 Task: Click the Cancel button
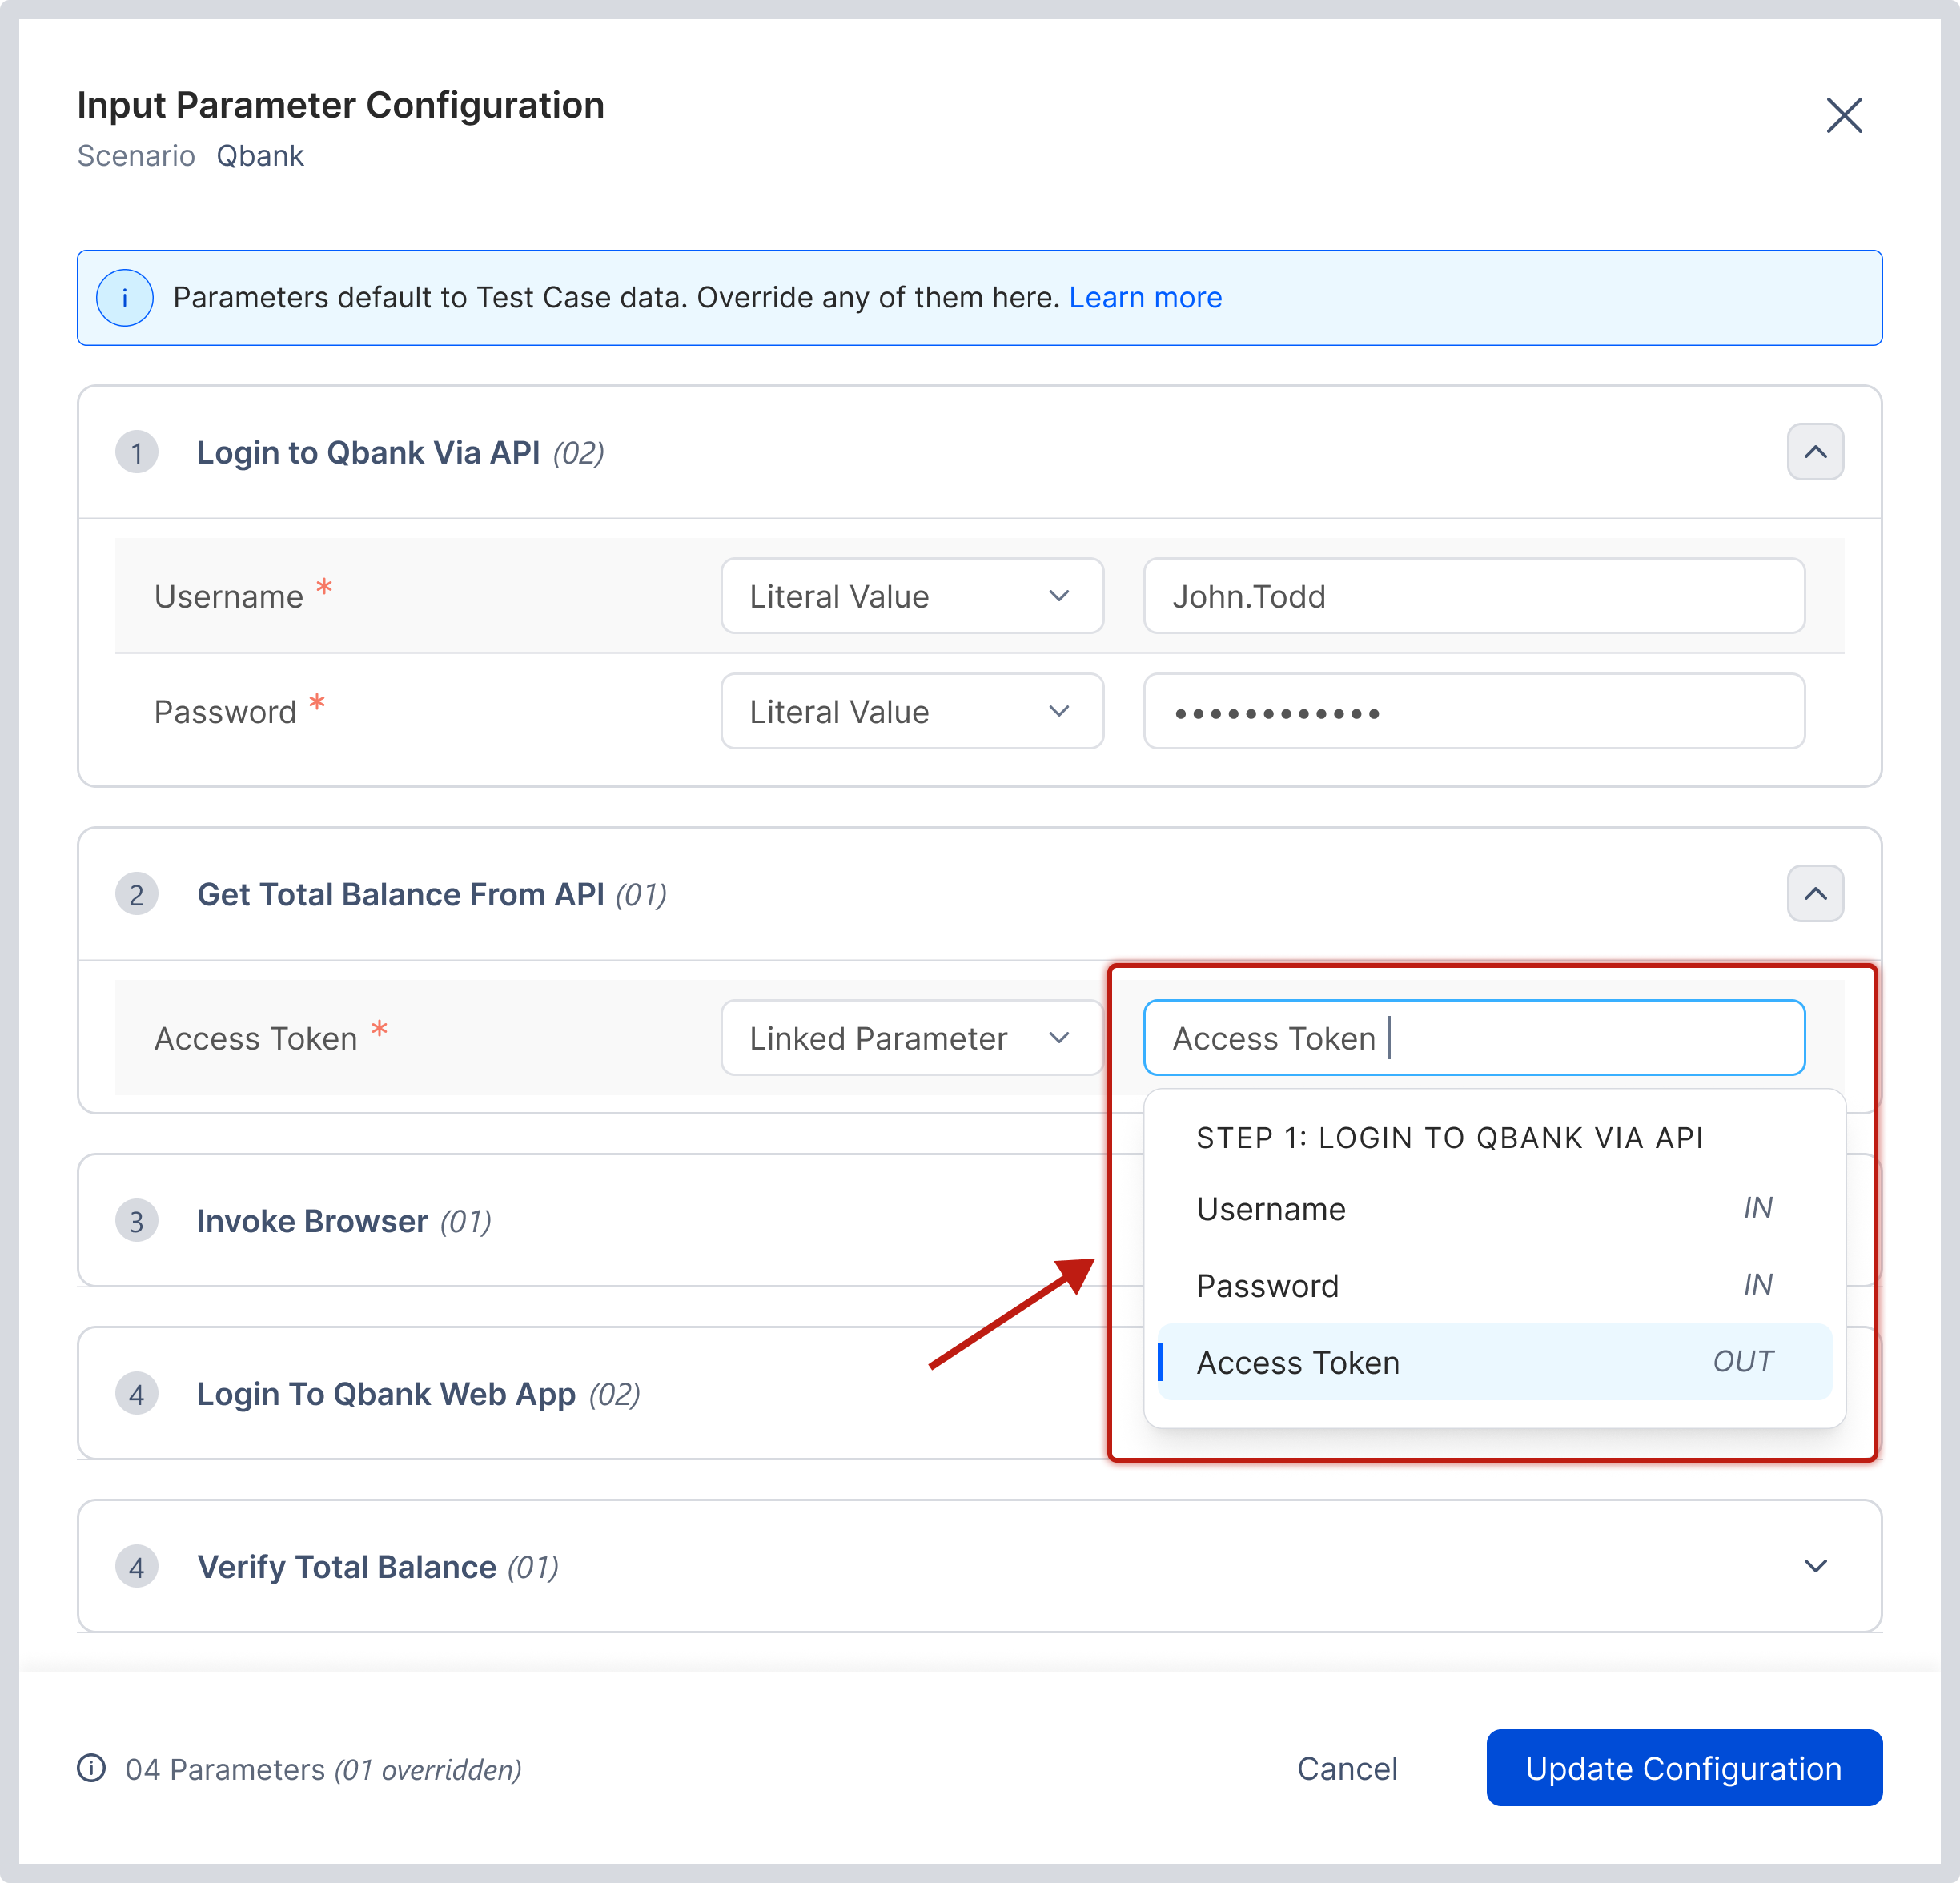(x=1347, y=1768)
